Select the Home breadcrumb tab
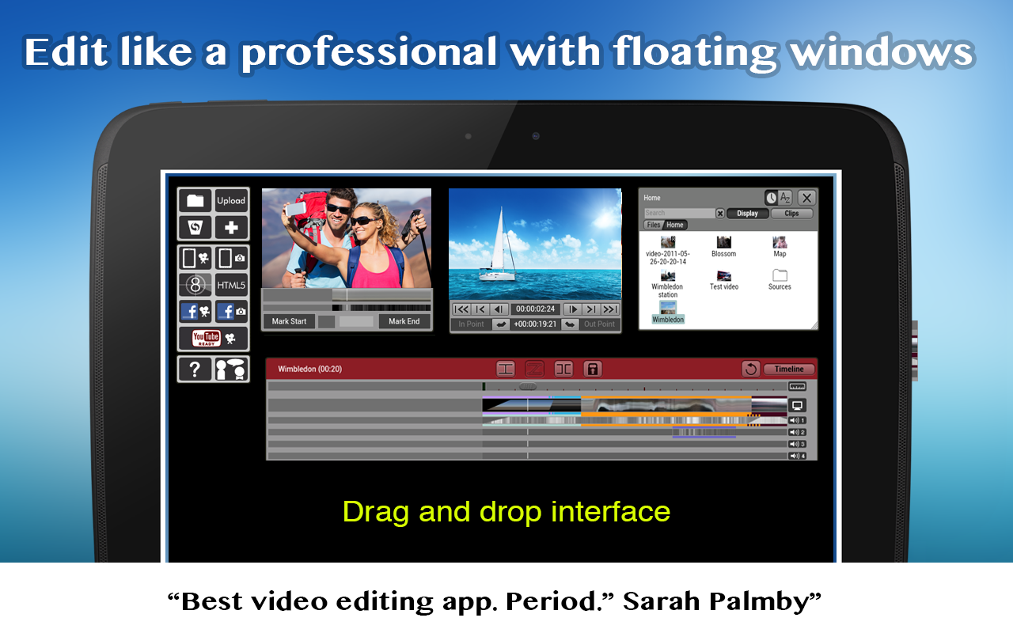Viewport: 1013px width, 633px height. pyautogui.click(x=675, y=225)
